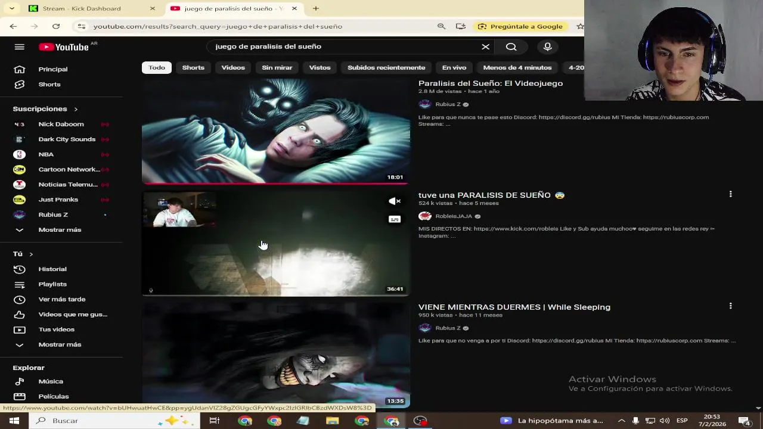Open the Nick Daboom subscription channel

pyautogui.click(x=61, y=124)
